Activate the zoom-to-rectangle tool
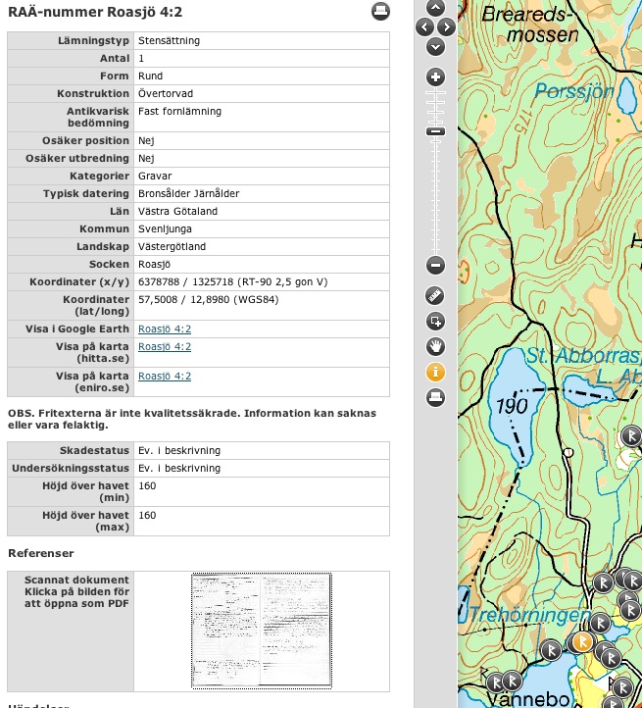 click(x=436, y=321)
